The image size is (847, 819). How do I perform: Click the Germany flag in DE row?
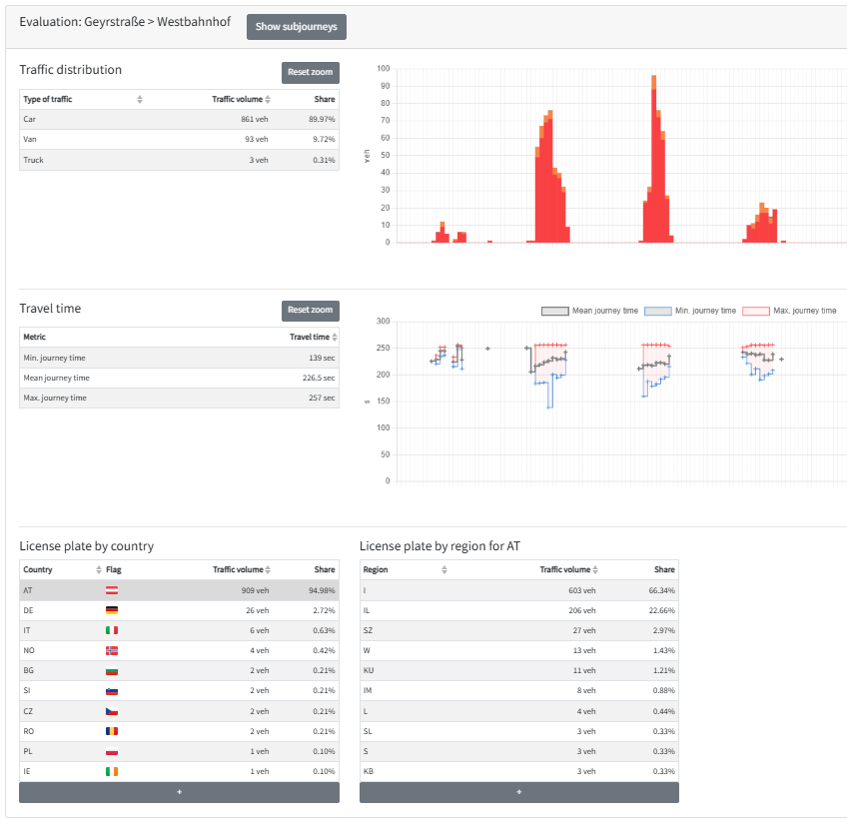[112, 610]
